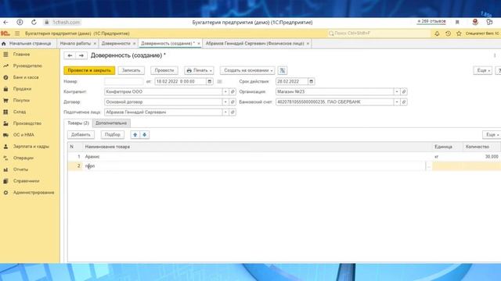
Task: Click the Провести button
Action: click(164, 70)
